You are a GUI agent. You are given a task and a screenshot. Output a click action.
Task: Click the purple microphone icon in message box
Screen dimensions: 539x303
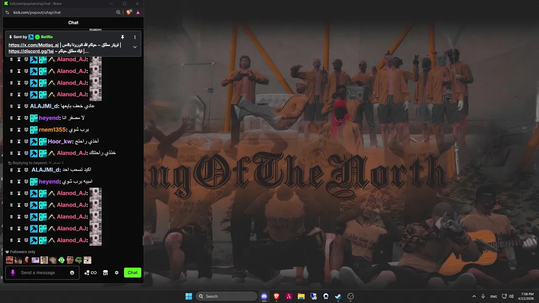(x=13, y=273)
